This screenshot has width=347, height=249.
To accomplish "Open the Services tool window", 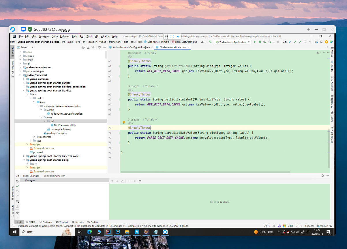I will coord(78,222).
